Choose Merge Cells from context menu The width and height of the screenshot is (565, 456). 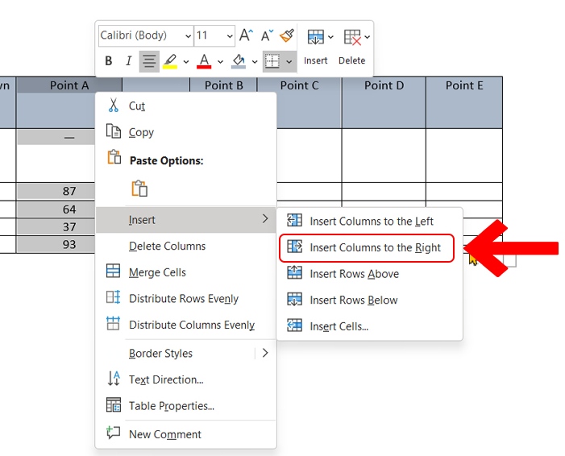tap(185, 272)
